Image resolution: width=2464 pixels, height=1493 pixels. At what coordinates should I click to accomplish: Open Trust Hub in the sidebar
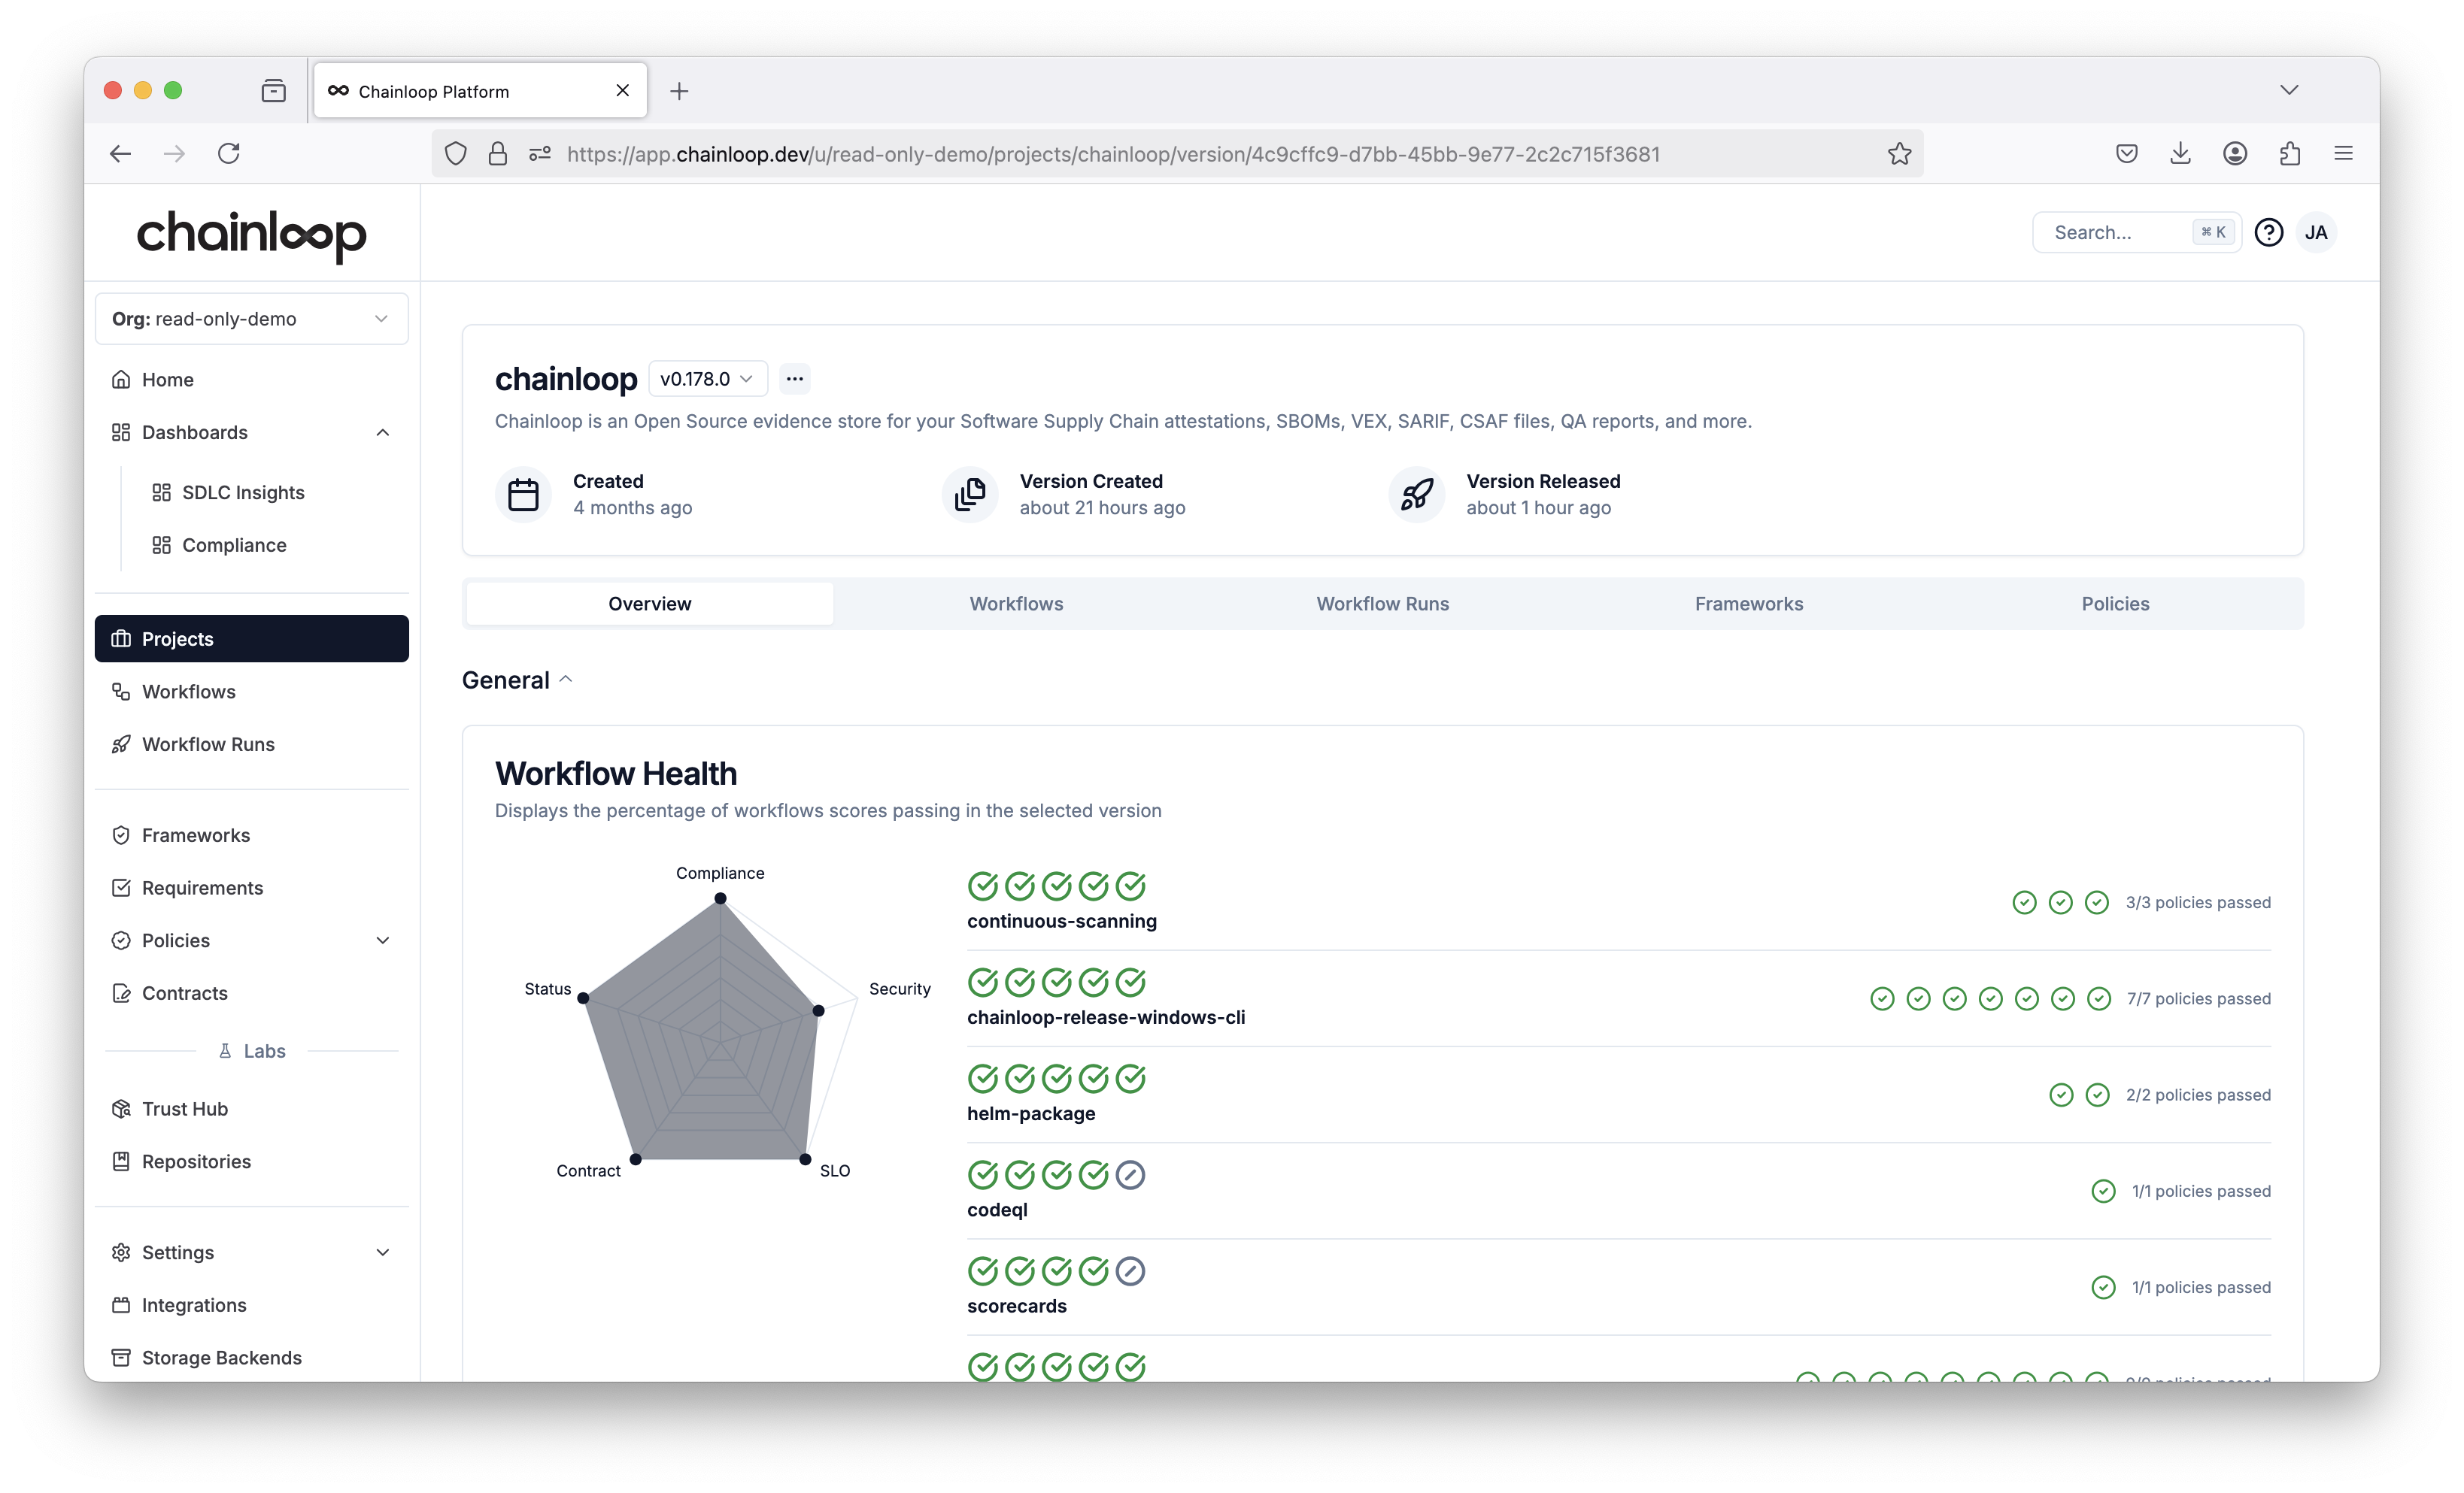click(251, 1110)
